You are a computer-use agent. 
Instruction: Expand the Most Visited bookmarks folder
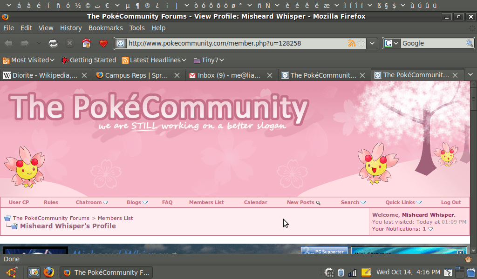pos(28,60)
